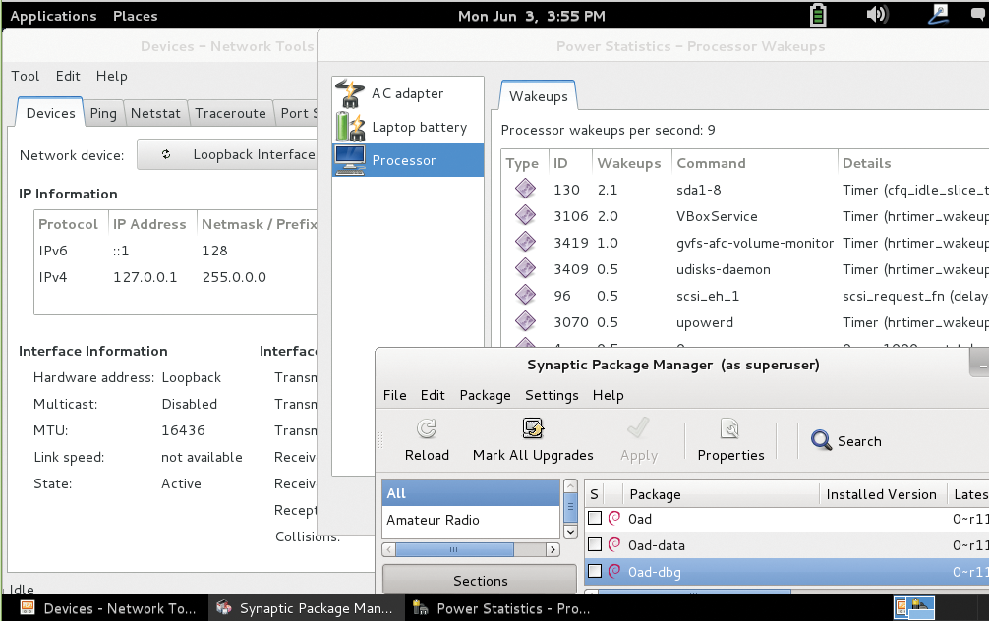Click the Mark All Upgrades icon

[533, 428]
